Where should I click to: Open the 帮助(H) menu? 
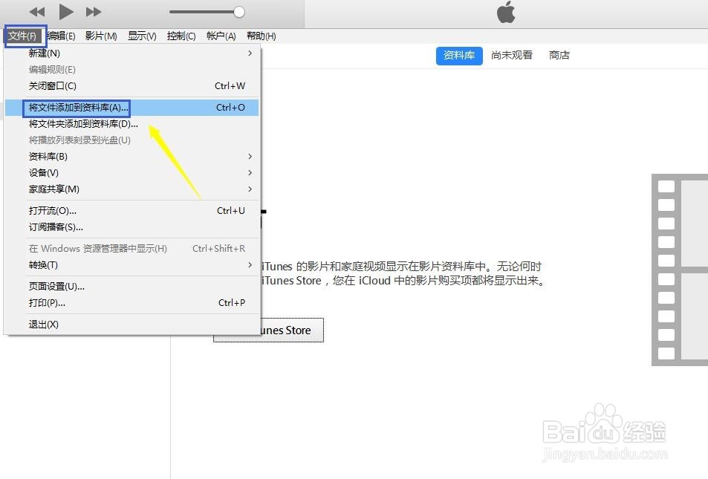click(260, 36)
